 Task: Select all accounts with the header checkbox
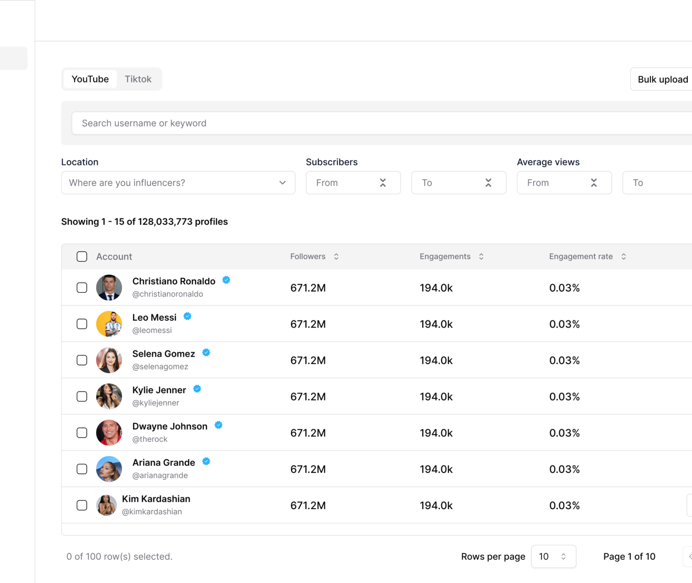pyautogui.click(x=82, y=257)
